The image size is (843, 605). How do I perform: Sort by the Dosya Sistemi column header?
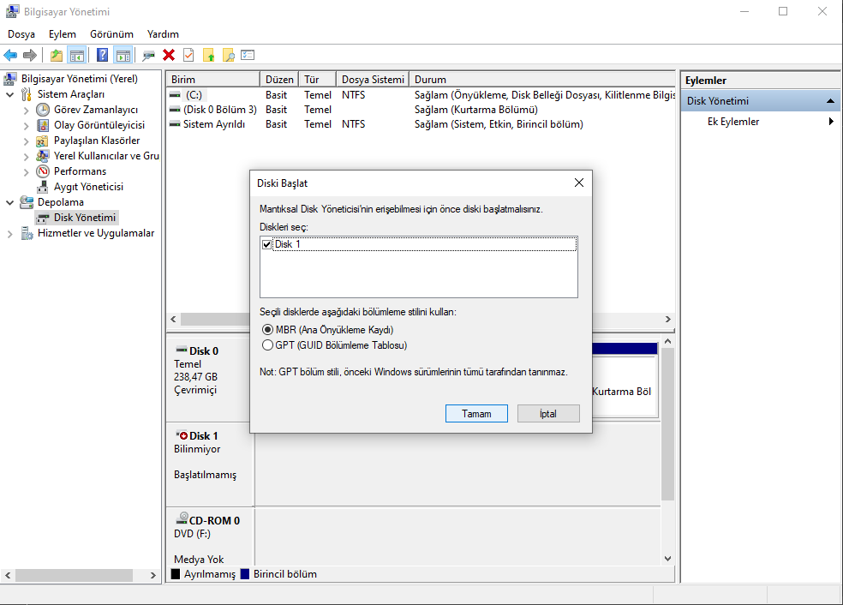coord(373,79)
